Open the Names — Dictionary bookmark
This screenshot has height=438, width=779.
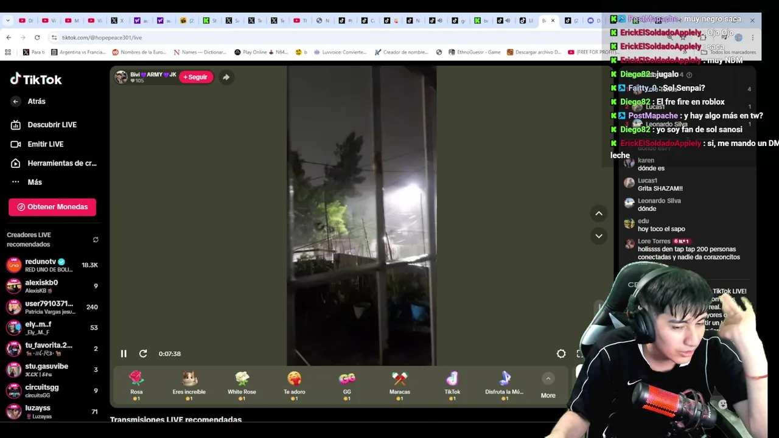[x=200, y=52]
